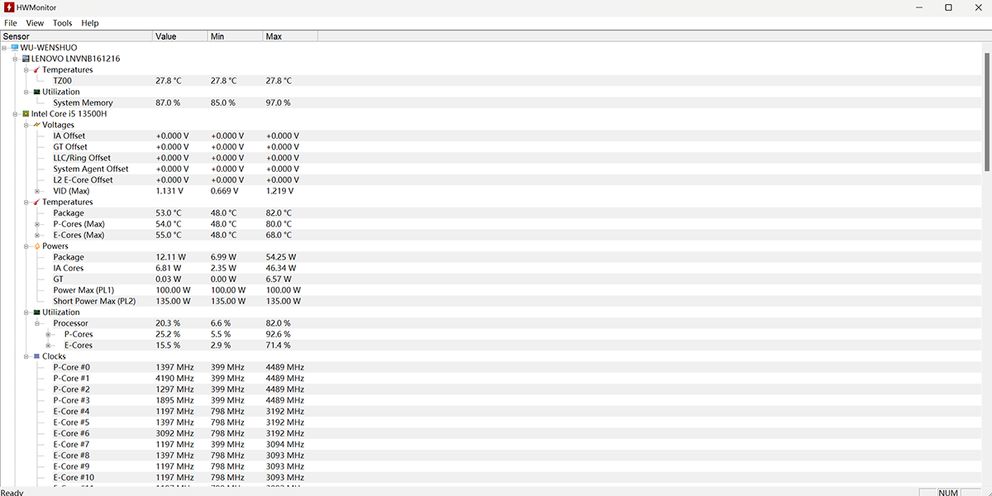Click the WU-WENSHUO computer icon
992x496 pixels.
pyautogui.click(x=15, y=48)
